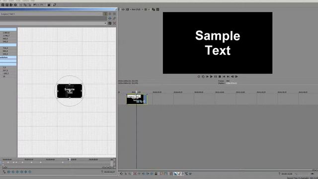
Task: Click the Record button under preview
Action: tap(199, 77)
